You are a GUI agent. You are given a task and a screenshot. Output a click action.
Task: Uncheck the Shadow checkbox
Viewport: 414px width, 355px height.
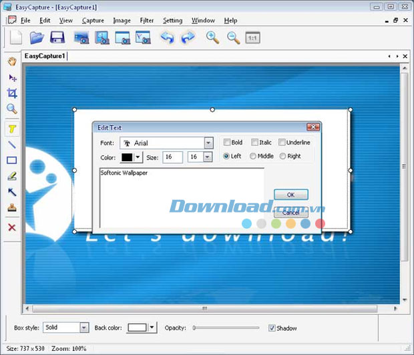pos(272,328)
